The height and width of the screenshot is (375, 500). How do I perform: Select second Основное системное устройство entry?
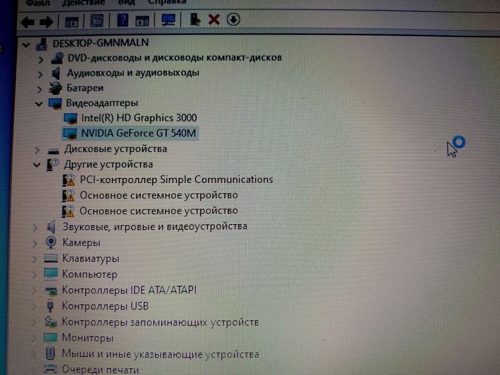click(x=159, y=211)
